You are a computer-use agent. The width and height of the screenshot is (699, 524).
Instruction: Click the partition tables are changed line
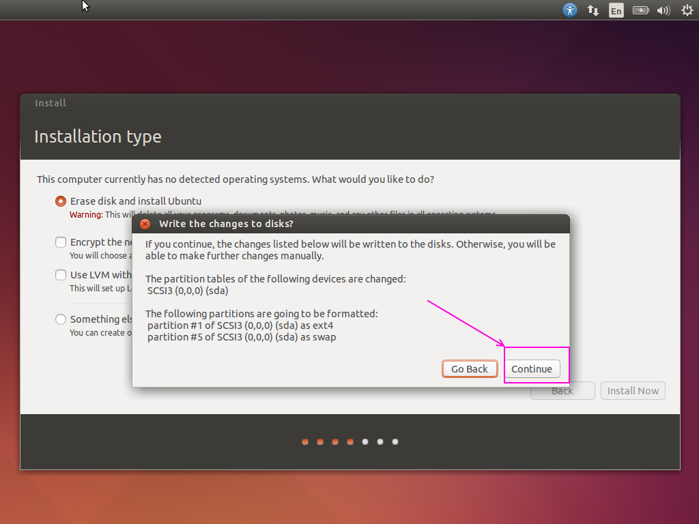(x=276, y=279)
